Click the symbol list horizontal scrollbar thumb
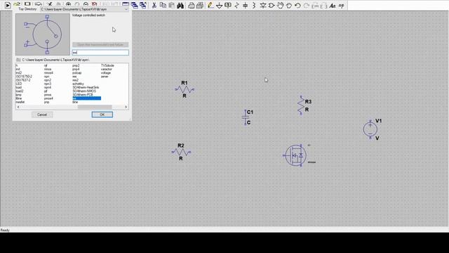This screenshot has height=253, width=449. coord(95,107)
